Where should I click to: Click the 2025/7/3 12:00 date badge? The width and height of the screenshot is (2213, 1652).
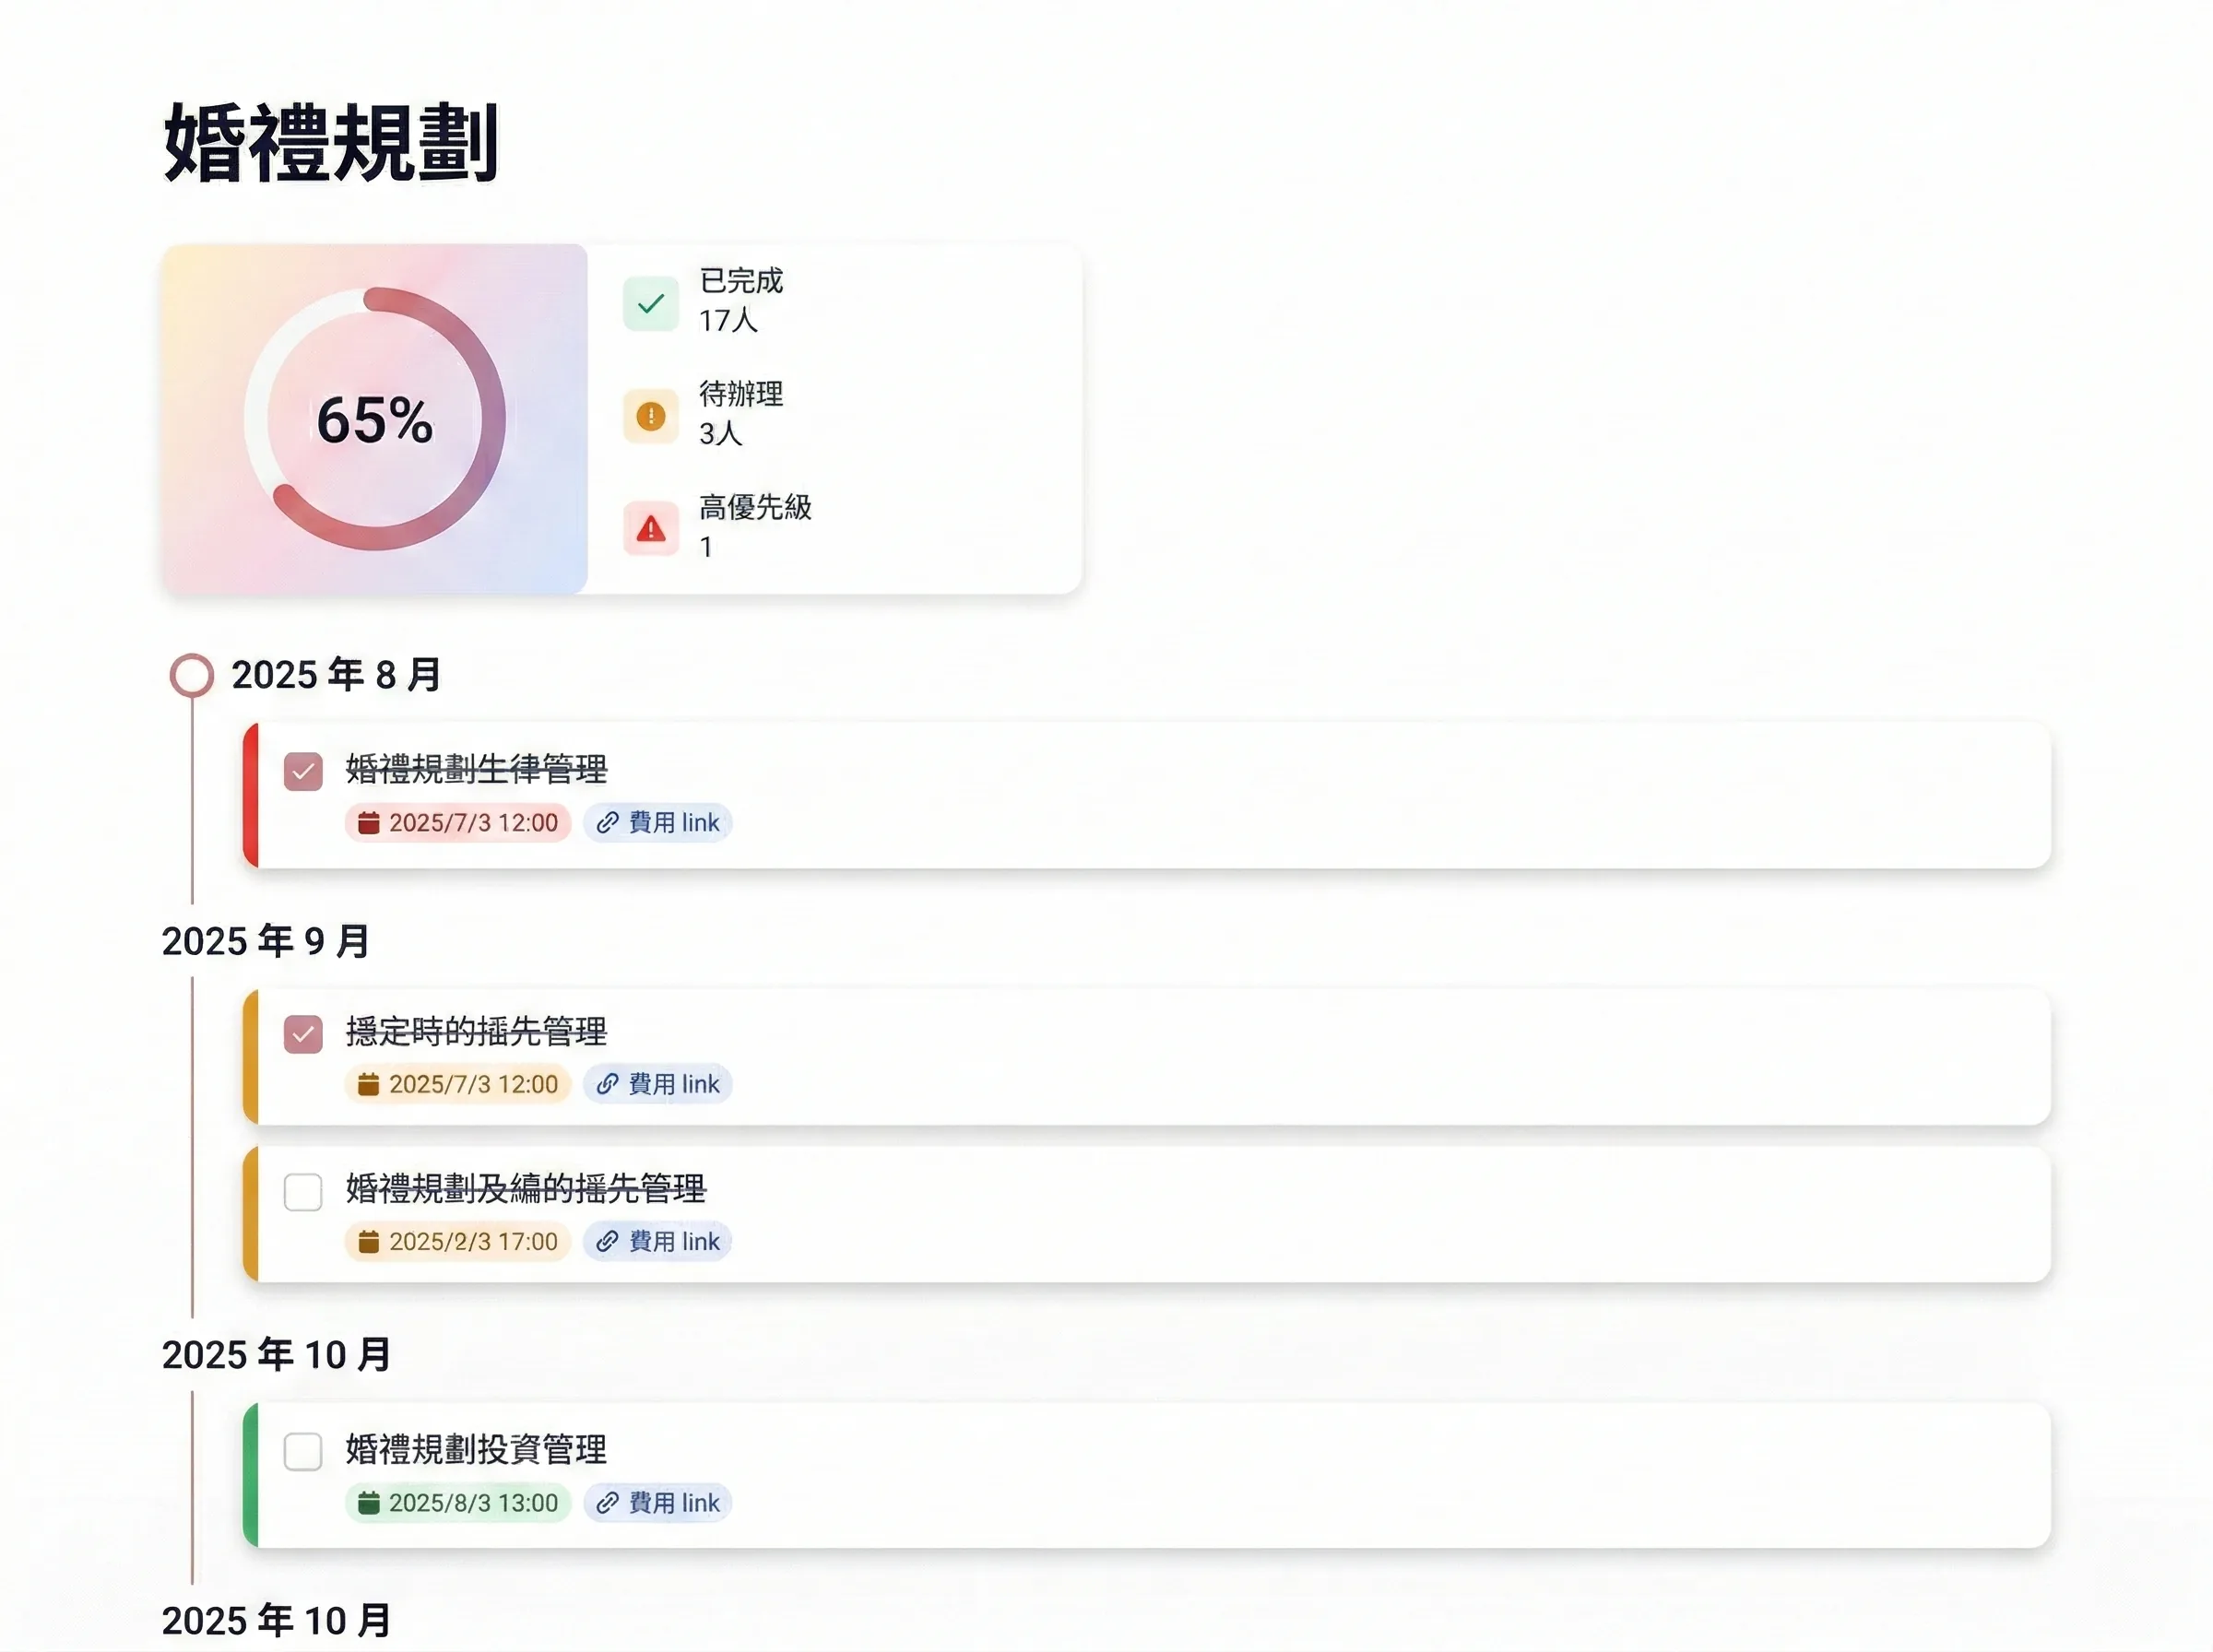[457, 823]
